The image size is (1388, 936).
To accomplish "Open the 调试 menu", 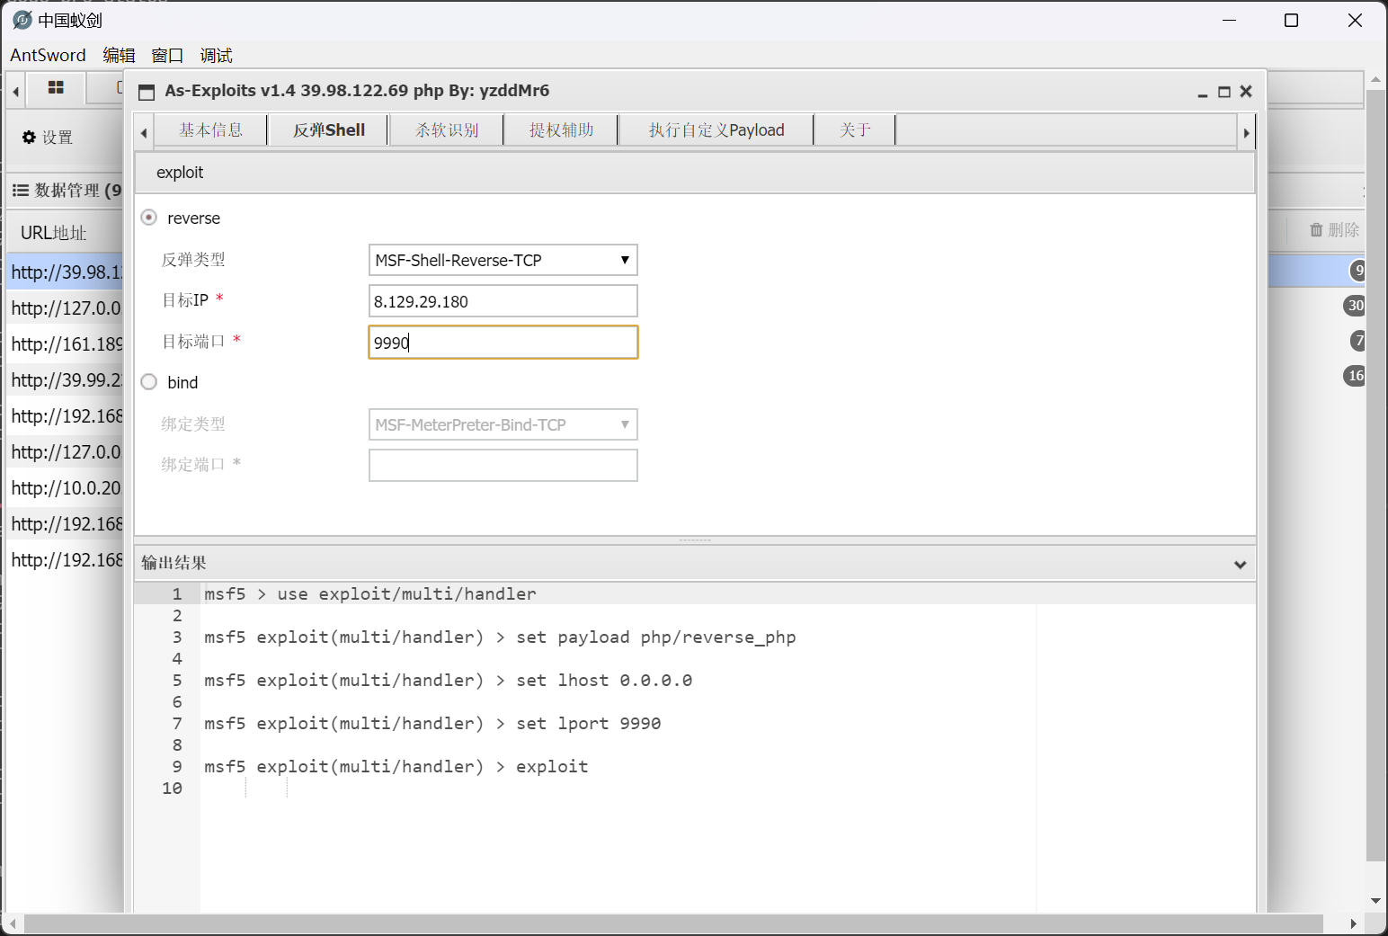I will tap(216, 55).
